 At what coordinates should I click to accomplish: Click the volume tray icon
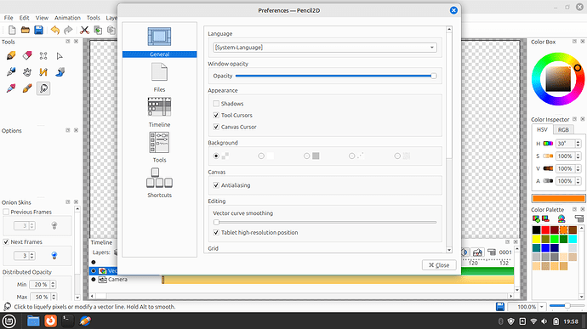(x=544, y=321)
